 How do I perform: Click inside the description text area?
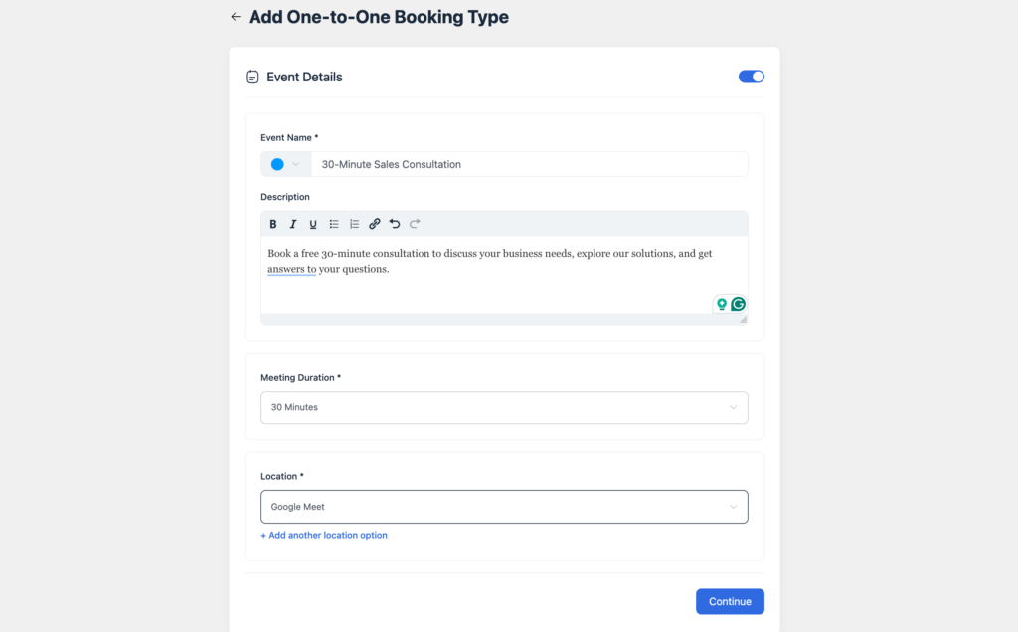point(504,275)
